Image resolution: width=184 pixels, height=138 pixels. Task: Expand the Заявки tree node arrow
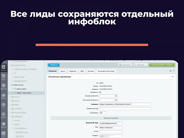pyautogui.click(x=13, y=93)
